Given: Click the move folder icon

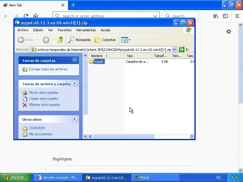Looking at the screenshot, I should coord(25,93).
